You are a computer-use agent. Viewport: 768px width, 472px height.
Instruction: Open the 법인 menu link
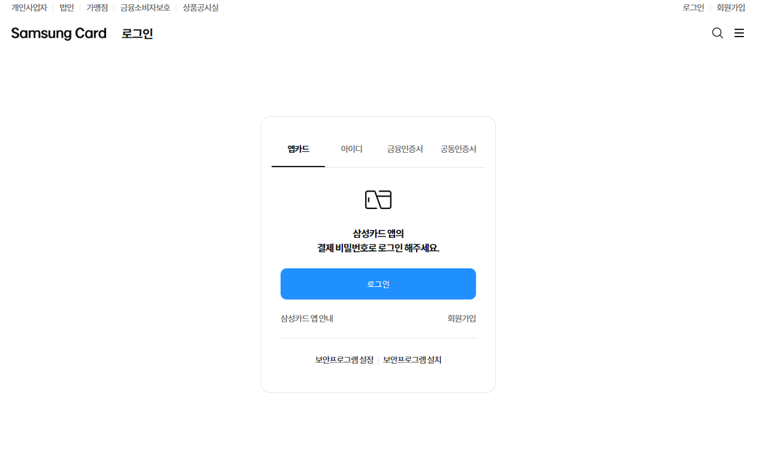point(66,7)
